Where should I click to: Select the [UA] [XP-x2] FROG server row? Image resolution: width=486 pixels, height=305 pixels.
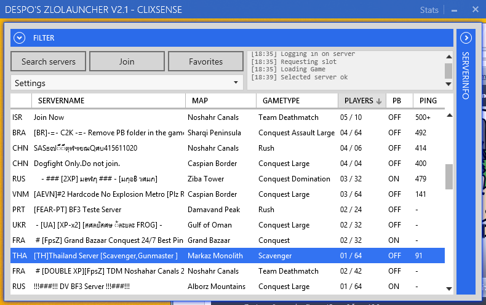228,224
